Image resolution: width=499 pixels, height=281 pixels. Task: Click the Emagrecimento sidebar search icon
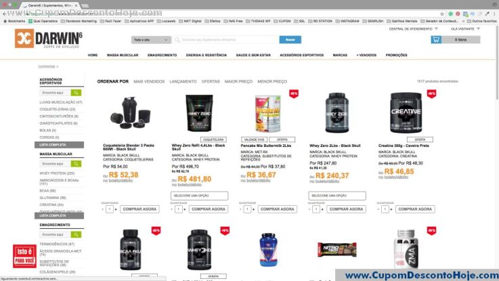coord(76,234)
